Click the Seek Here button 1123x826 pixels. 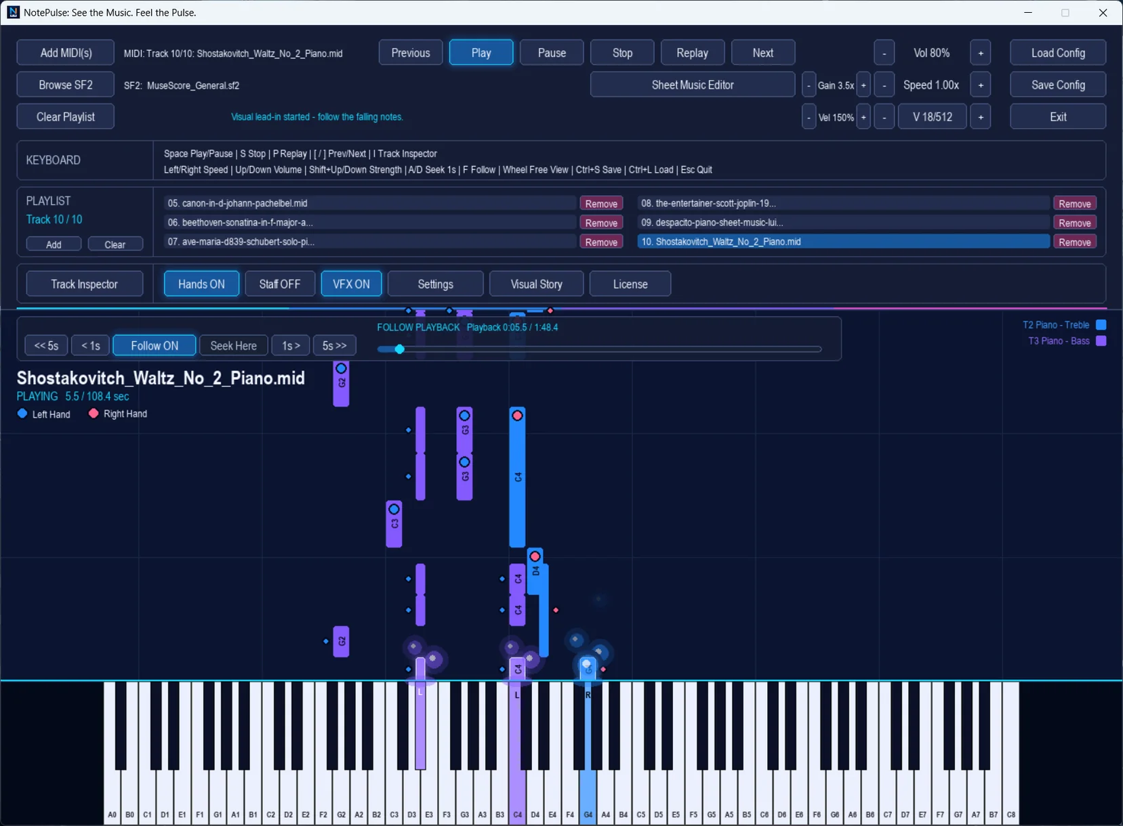233,345
